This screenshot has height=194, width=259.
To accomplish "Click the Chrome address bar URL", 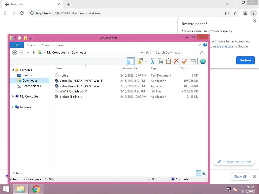I will 68,13.
